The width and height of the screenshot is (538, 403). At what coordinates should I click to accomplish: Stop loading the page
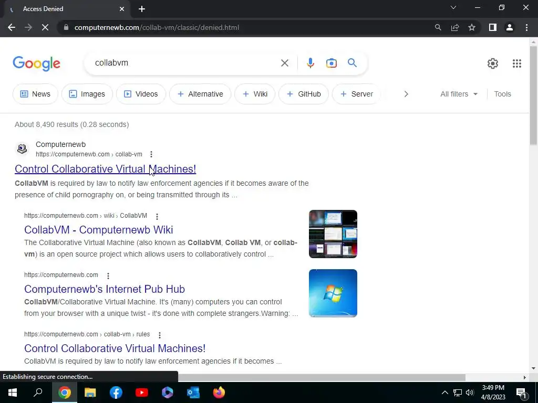pos(45,27)
